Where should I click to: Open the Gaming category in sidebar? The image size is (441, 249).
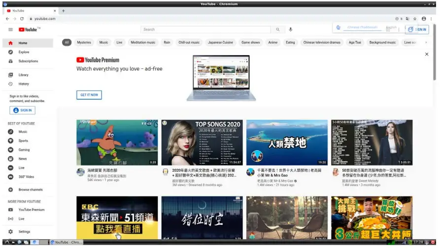pos(24,150)
